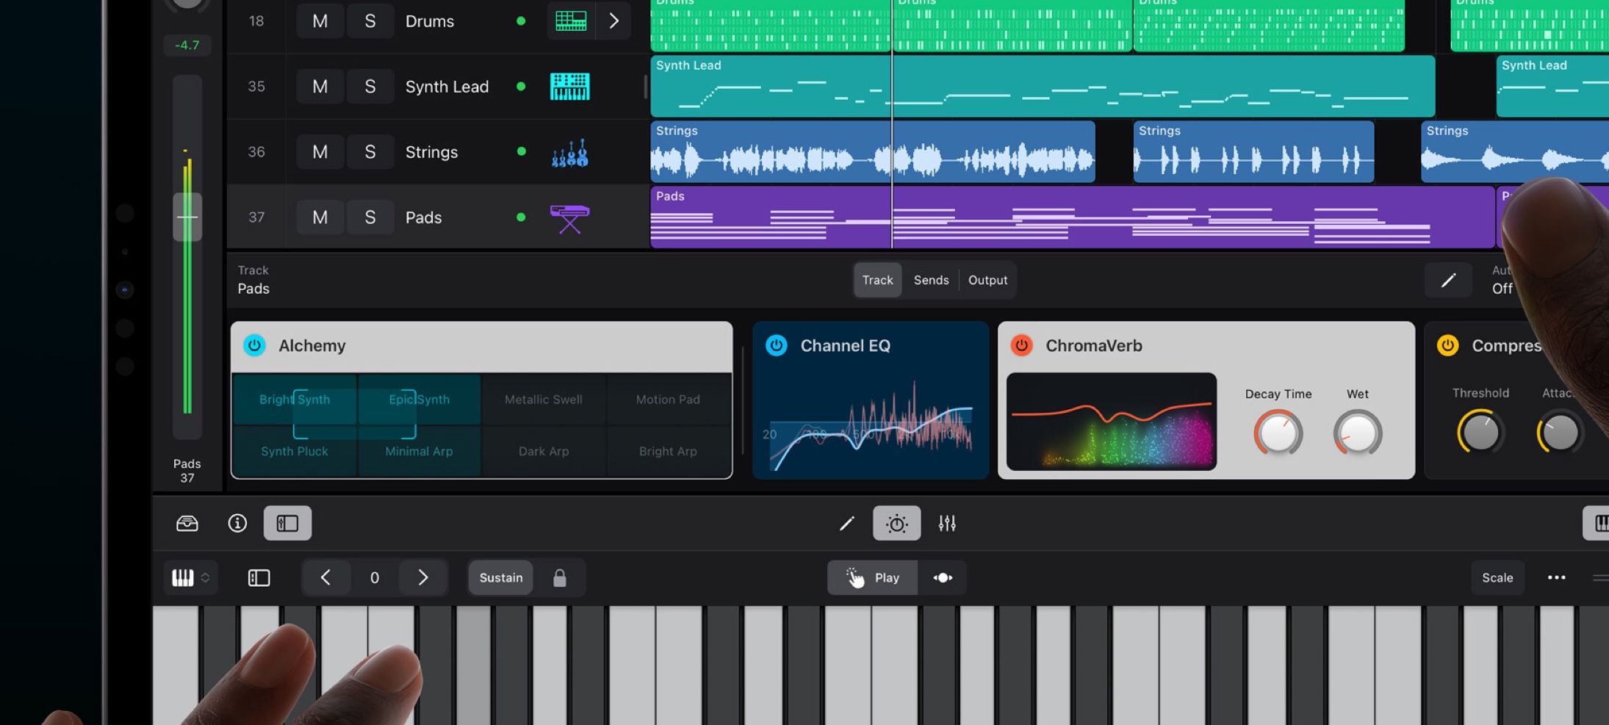The width and height of the screenshot is (1609, 725).
Task: Open the Drums track instrument icon
Action: [x=571, y=21]
